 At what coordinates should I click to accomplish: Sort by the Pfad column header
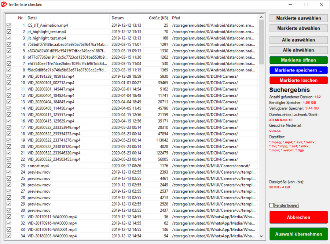coord(176,18)
